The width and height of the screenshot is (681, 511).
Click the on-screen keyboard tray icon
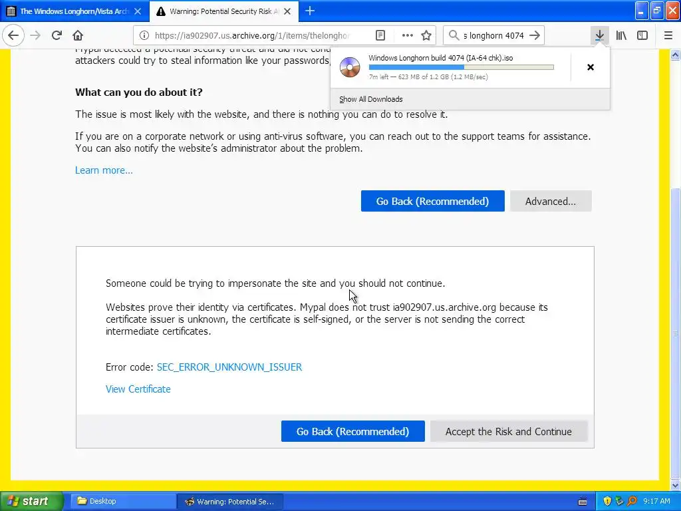pos(583,502)
